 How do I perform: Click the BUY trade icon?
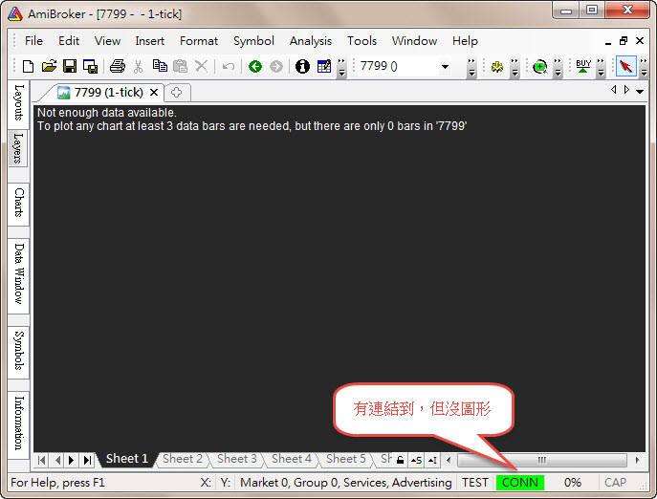point(583,66)
